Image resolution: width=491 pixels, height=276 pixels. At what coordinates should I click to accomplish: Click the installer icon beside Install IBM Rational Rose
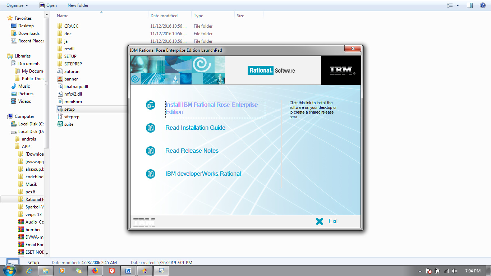coord(151,105)
